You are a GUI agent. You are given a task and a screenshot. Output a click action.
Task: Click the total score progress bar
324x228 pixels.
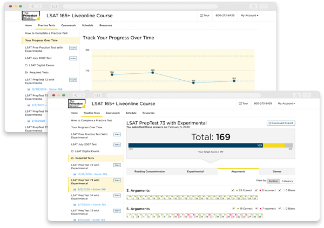(x=211, y=145)
